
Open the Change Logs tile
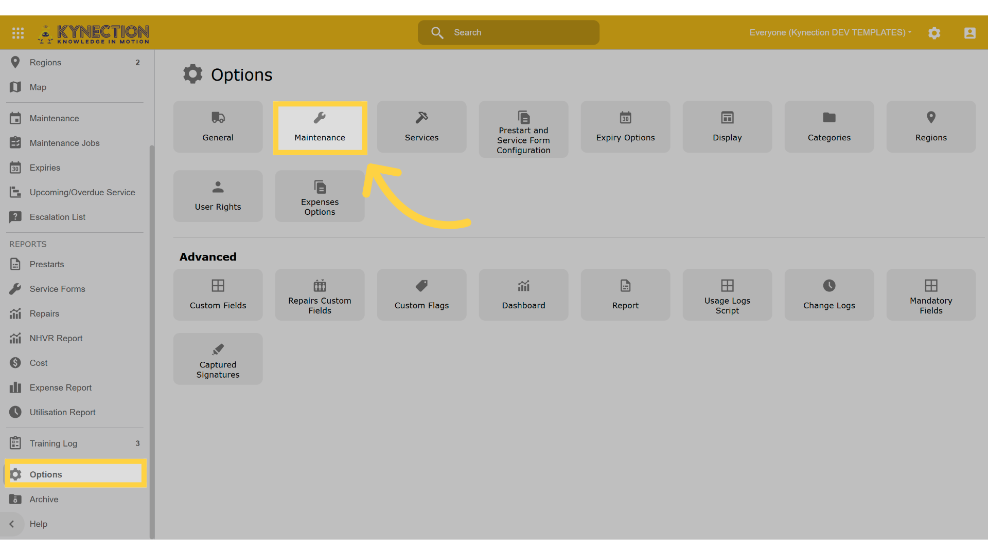(829, 295)
